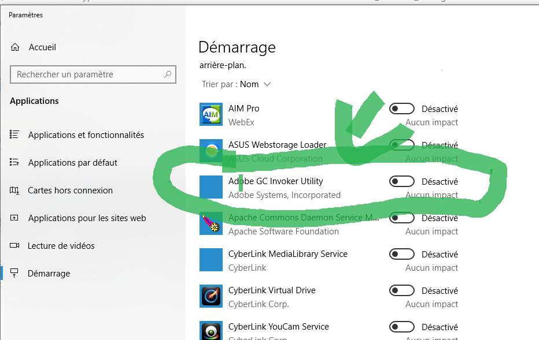Toggle CyberLink YouCam Service startup switch
539x340 pixels.
pos(402,327)
